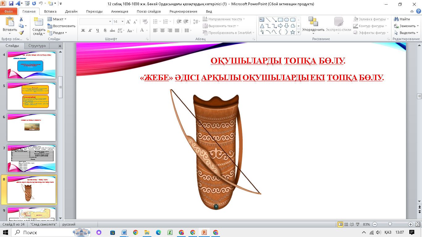Screen dimensions: 422x237
Task: Pick the oval shape in shapes gallery
Action: [x=286, y=20]
